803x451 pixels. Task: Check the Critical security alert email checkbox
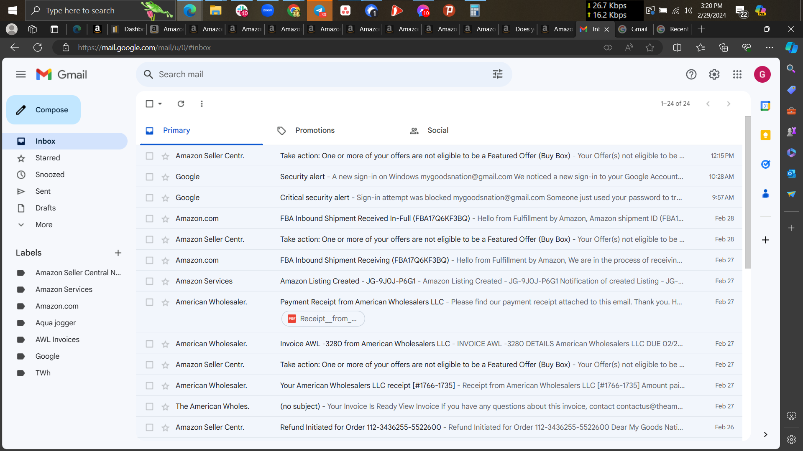pyautogui.click(x=149, y=198)
